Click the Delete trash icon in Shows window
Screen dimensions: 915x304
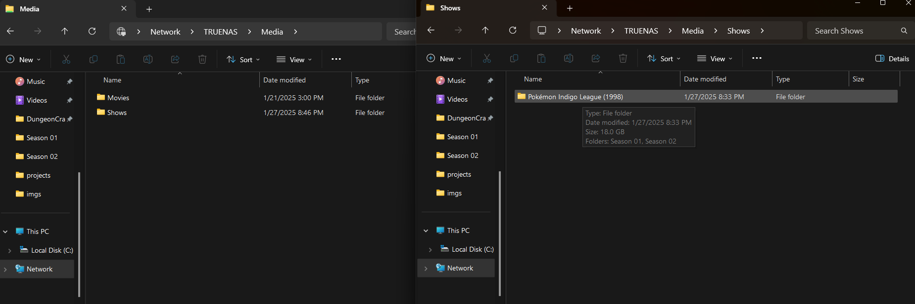[623, 59]
